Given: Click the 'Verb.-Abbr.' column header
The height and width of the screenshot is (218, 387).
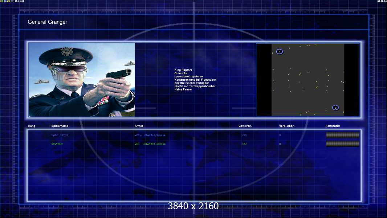Looking at the screenshot, I should 287,126.
